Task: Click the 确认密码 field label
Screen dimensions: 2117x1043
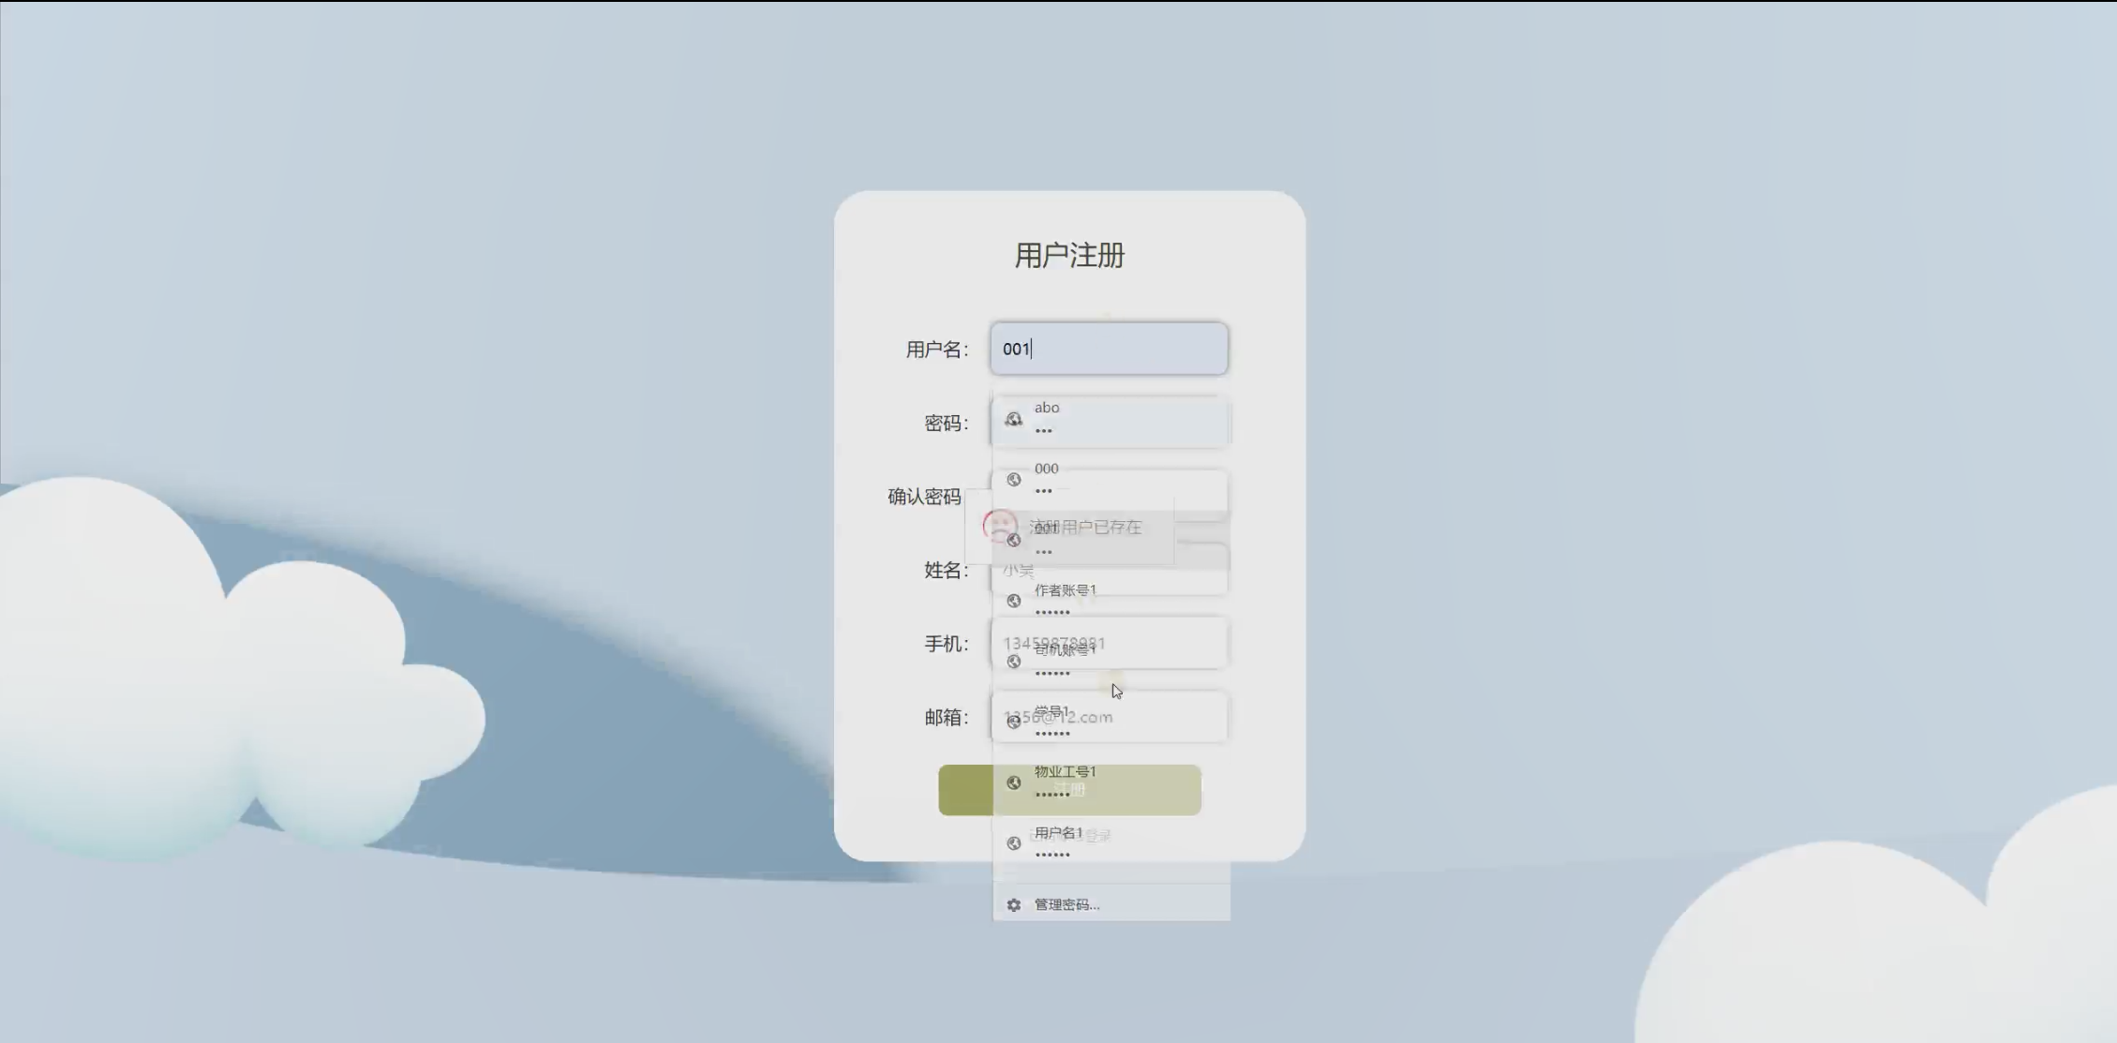Action: [924, 497]
